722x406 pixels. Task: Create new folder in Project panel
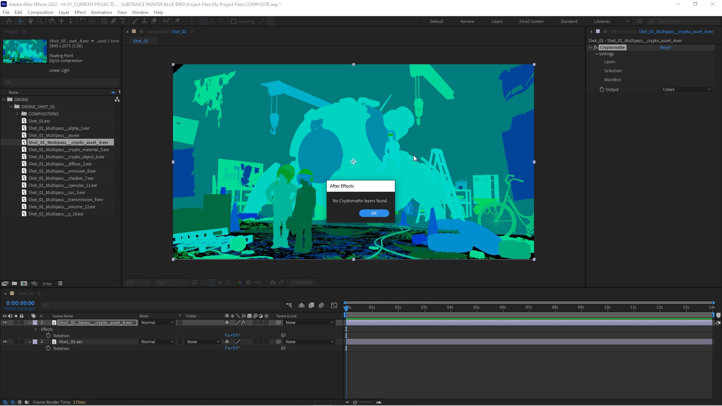(x=14, y=283)
